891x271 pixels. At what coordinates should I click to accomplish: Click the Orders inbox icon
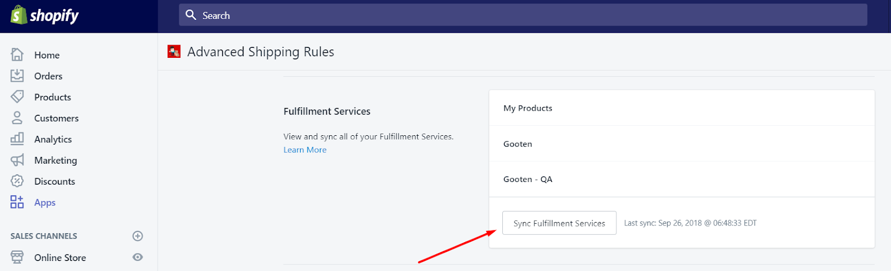click(17, 76)
